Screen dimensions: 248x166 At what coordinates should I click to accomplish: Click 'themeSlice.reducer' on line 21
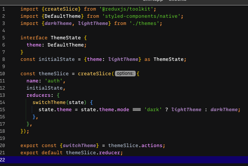point(93,153)
